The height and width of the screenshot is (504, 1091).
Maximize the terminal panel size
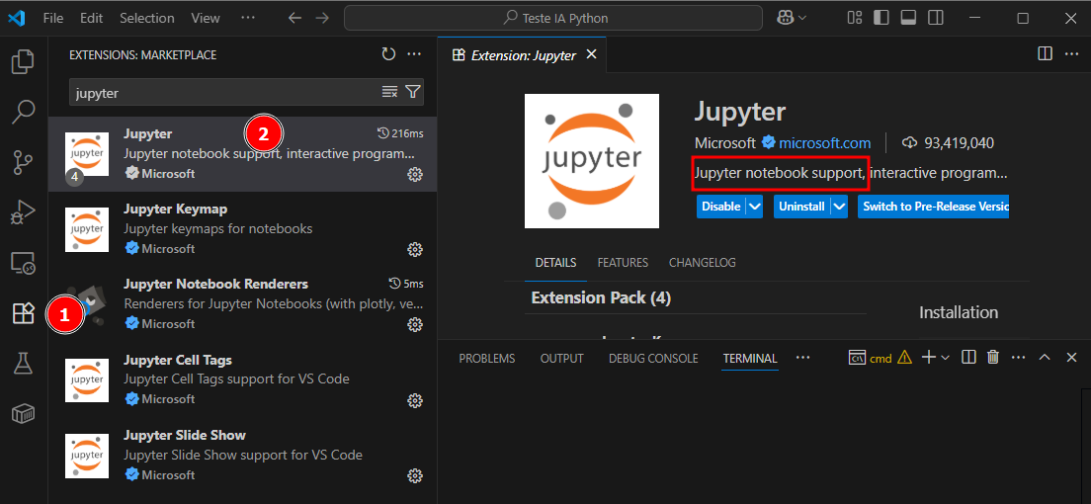click(1045, 357)
